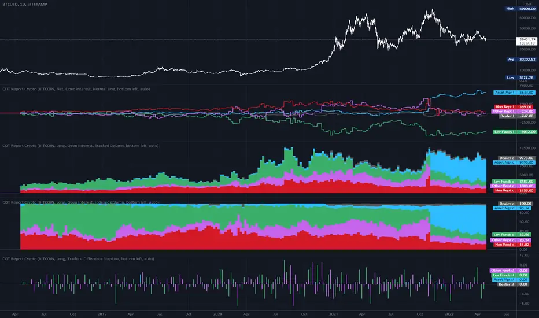This screenshot has width=539, height=318.
Task: Click the 12500.00 value on the stacked column scale
Action: coord(527,148)
